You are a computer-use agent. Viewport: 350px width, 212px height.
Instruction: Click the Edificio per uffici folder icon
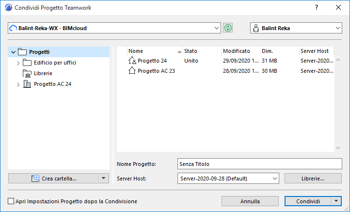click(27, 63)
